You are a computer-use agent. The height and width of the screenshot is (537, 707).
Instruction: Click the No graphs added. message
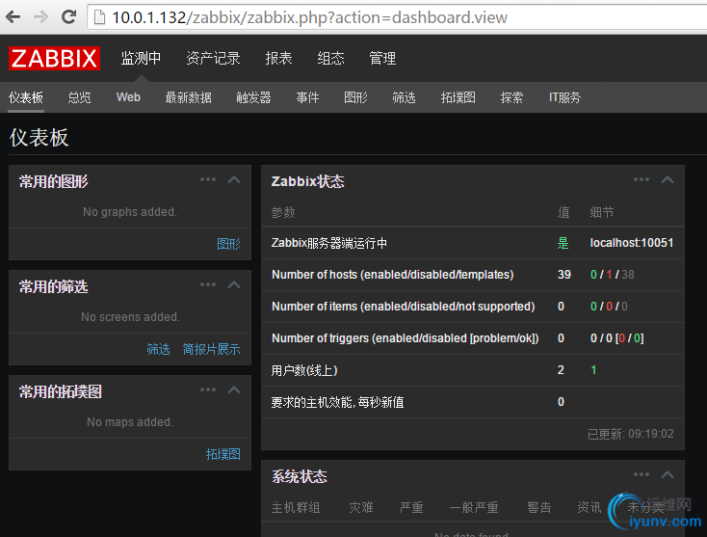click(130, 212)
